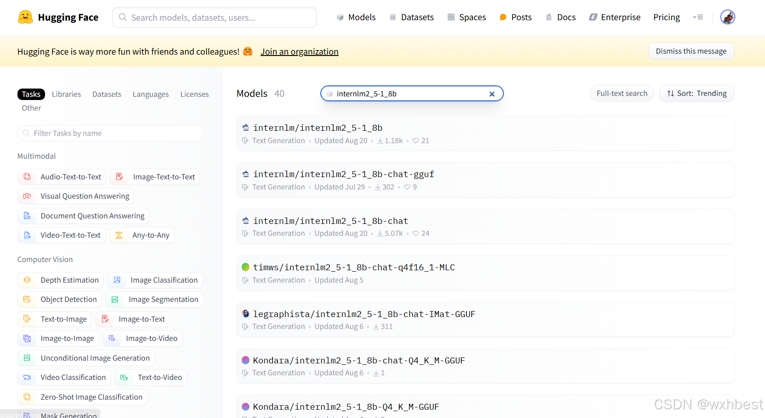The height and width of the screenshot is (418, 765).
Task: Select the Tasks filter tab
Action: coord(31,94)
